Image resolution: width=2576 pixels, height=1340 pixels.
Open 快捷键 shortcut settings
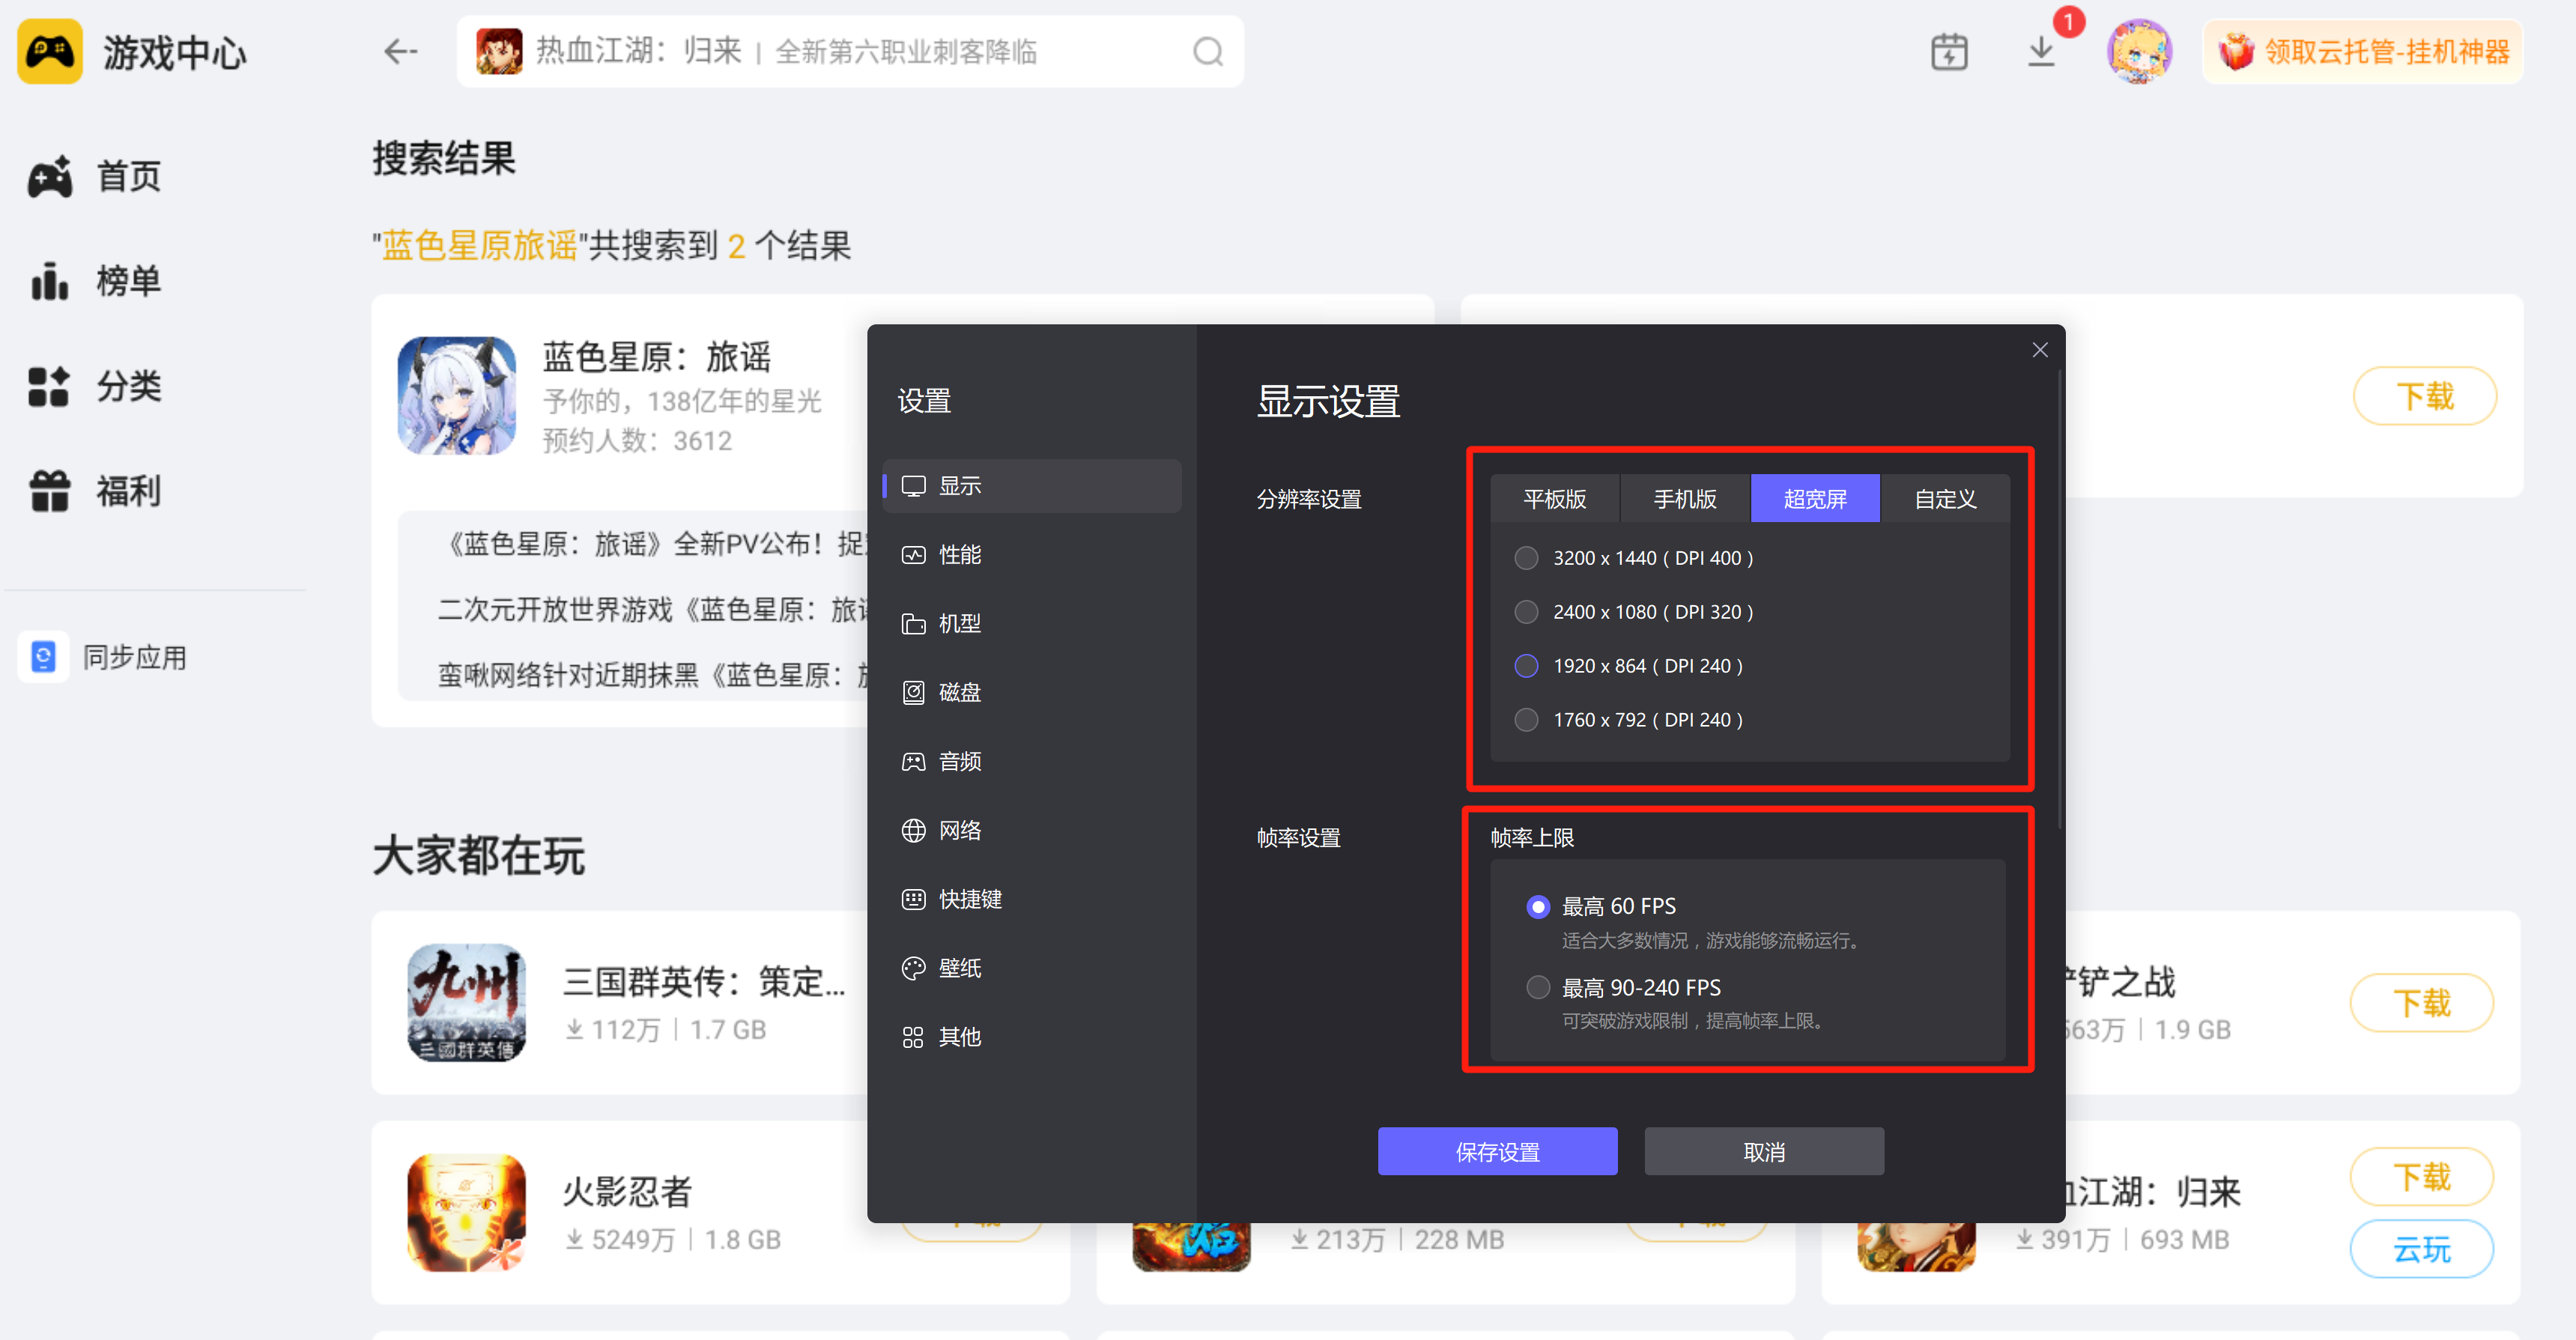[x=969, y=899]
